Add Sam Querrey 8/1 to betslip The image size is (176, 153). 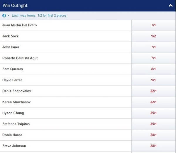(x=153, y=69)
